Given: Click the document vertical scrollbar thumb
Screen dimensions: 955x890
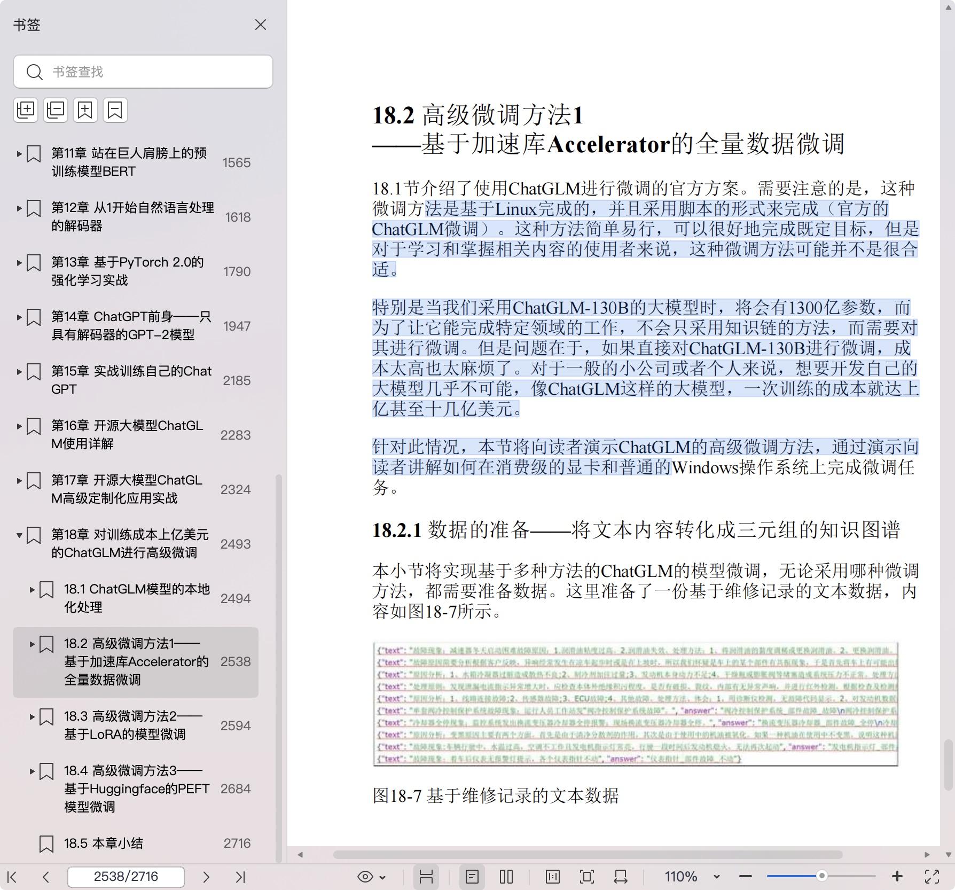Looking at the screenshot, I should [x=948, y=764].
